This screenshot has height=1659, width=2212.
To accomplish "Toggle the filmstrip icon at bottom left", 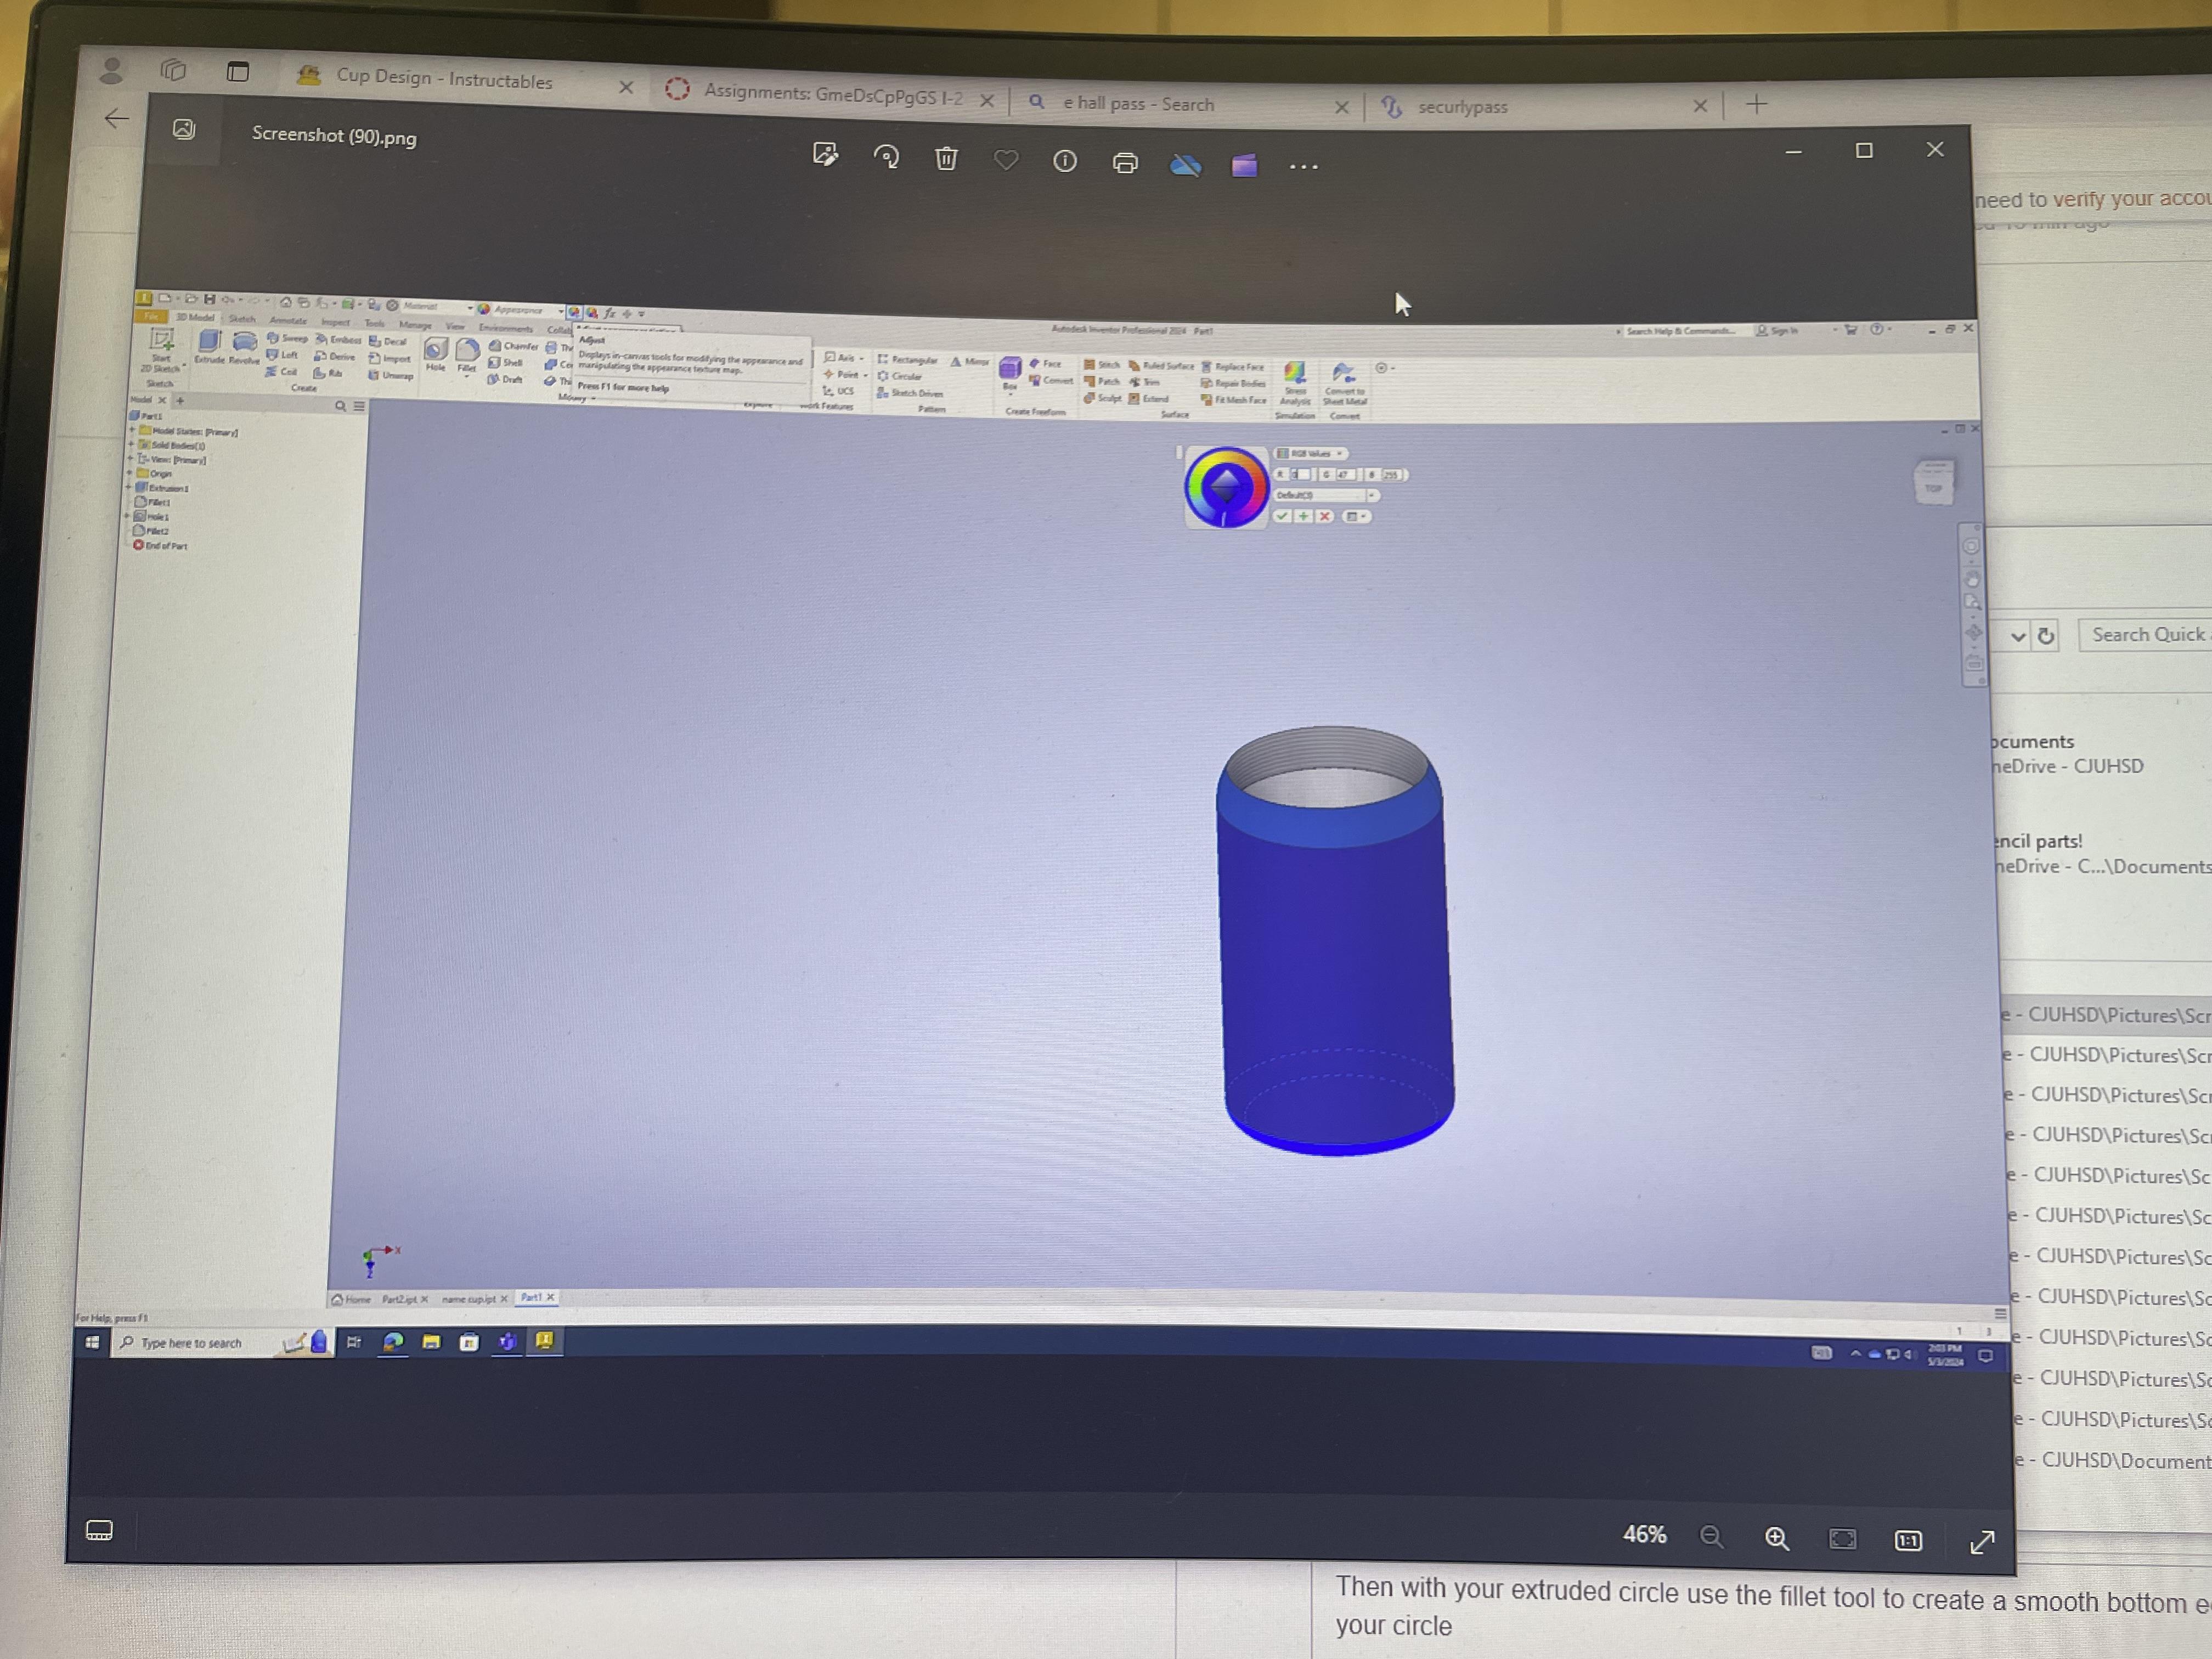I will point(99,1530).
